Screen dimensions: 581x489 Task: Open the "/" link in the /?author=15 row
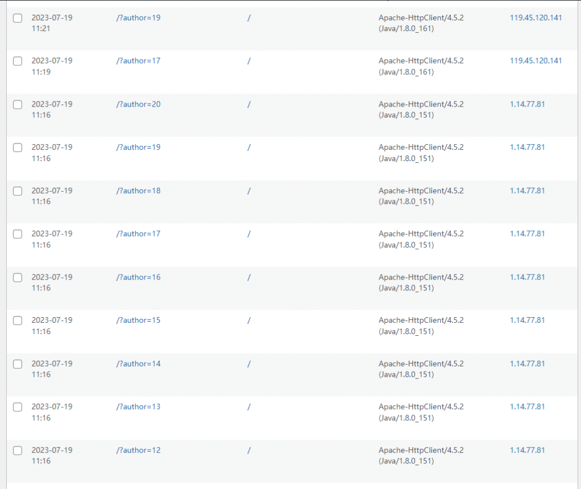(x=249, y=320)
